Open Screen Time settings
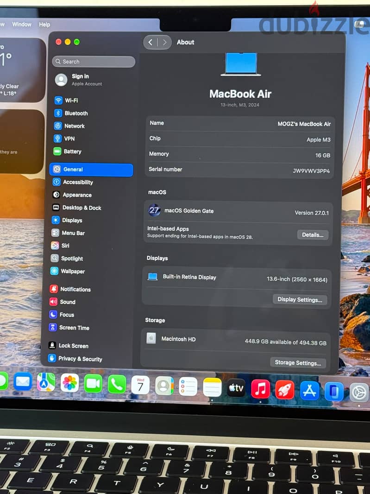 coord(69,328)
